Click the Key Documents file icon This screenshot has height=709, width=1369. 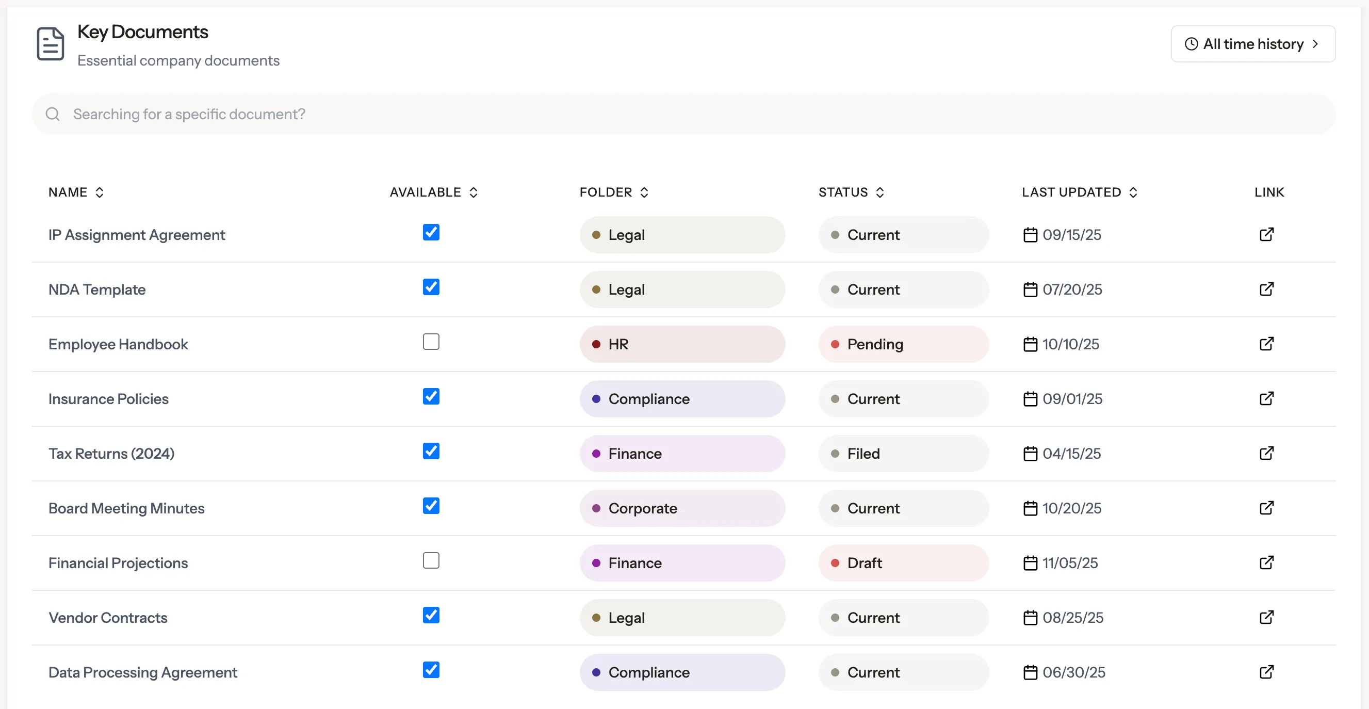pyautogui.click(x=51, y=44)
